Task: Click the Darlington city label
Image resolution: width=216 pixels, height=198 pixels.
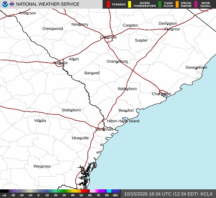Action: tap(167, 23)
